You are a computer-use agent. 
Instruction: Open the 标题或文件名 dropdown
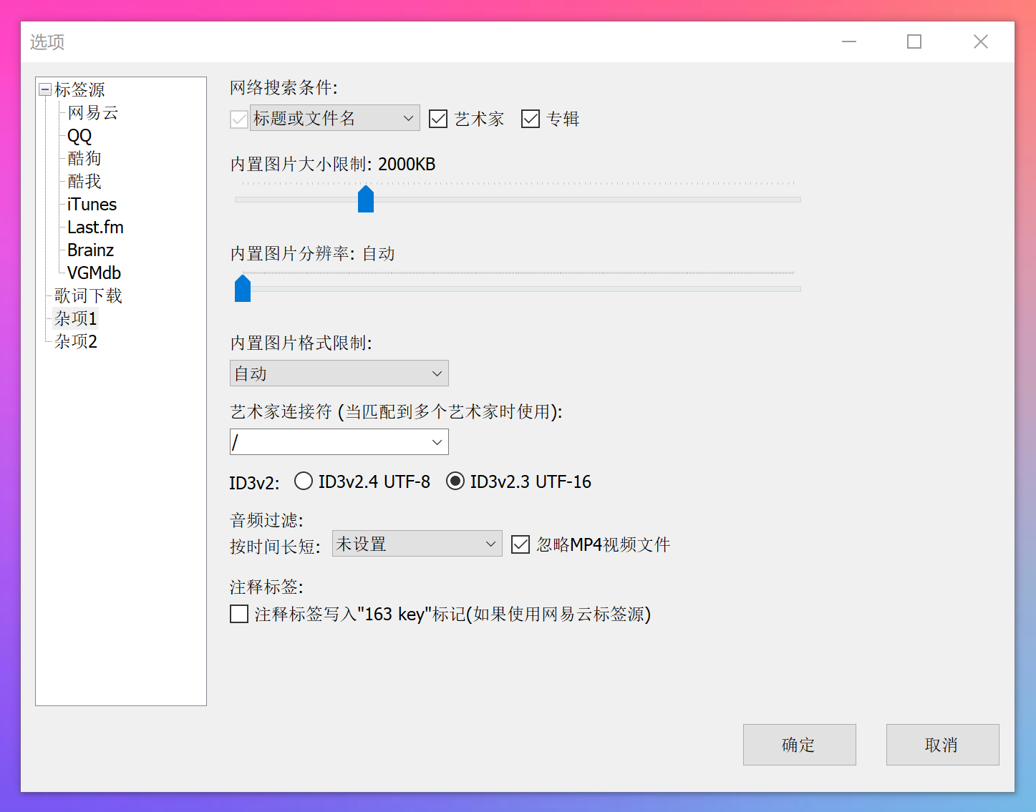335,119
